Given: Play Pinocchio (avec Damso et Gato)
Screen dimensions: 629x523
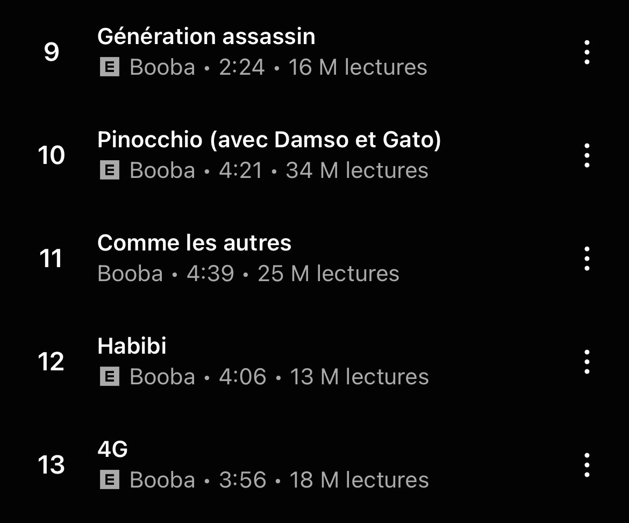Looking at the screenshot, I should pos(269,140).
